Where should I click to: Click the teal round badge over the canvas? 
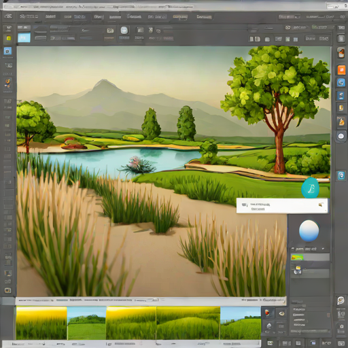click(311, 188)
